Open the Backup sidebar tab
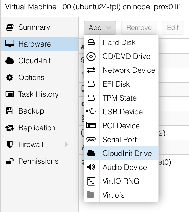This screenshot has height=212, width=189. (39, 111)
